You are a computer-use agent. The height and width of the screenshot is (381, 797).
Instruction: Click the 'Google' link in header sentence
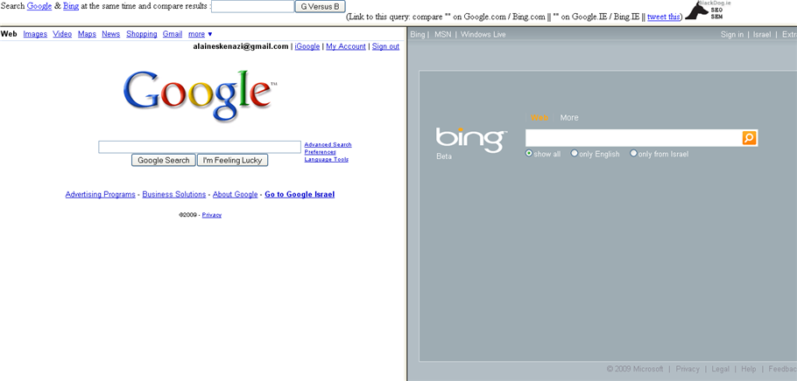pyautogui.click(x=39, y=6)
